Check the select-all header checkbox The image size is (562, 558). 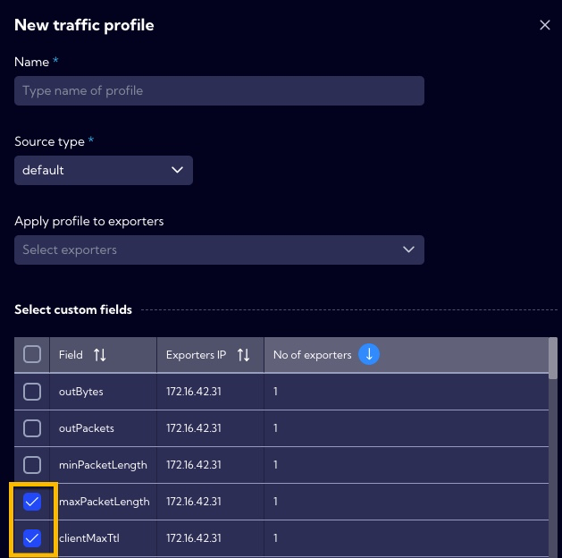click(32, 354)
